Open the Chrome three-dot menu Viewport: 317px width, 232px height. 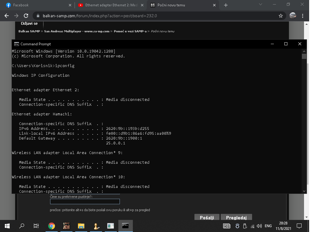[x=303, y=16]
